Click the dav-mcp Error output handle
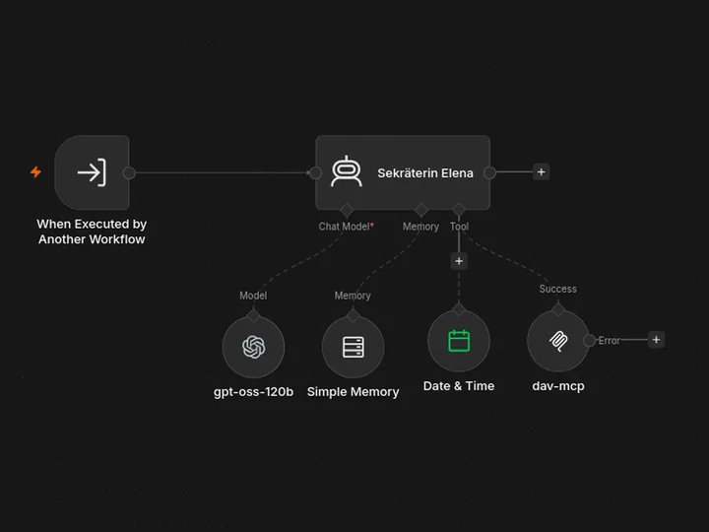 tap(589, 340)
